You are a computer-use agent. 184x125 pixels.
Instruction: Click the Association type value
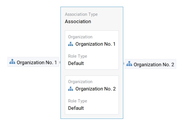coord(78,21)
